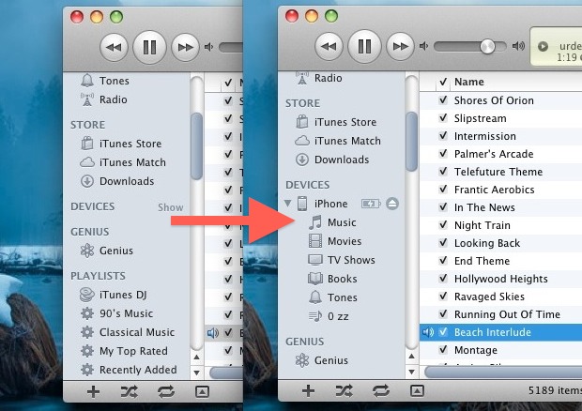Add a new playlist in right window
Image resolution: width=582 pixels, height=411 pixels.
tap(309, 390)
